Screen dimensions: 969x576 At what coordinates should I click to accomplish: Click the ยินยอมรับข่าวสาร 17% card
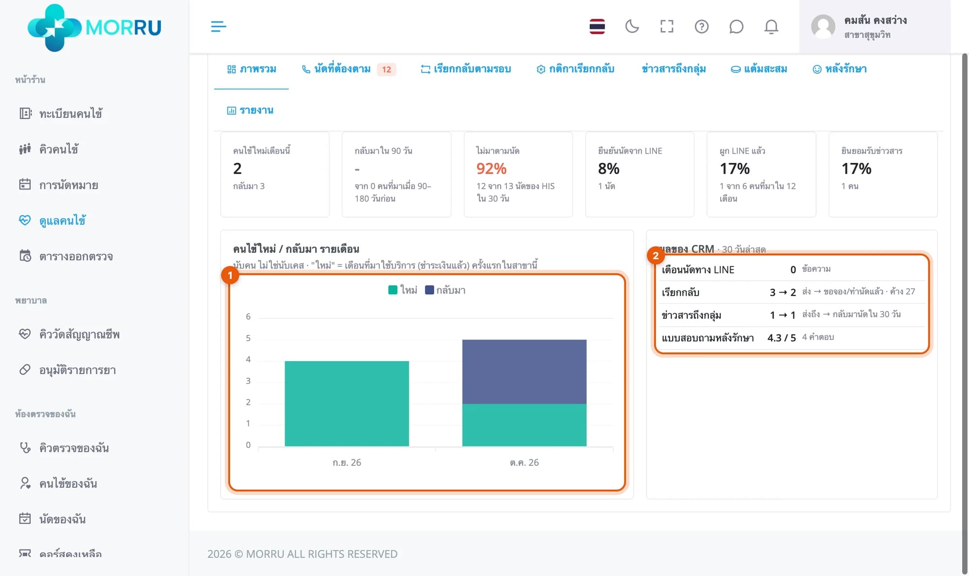pos(883,174)
